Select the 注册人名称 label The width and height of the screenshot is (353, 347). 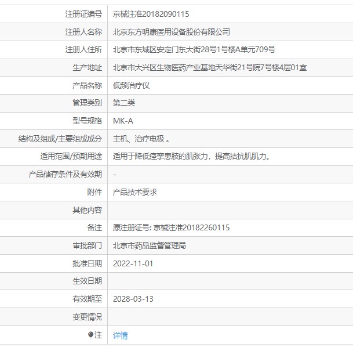pos(83,32)
